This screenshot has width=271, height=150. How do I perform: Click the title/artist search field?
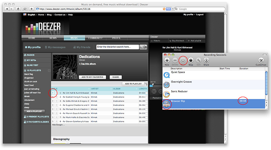coord(118,47)
